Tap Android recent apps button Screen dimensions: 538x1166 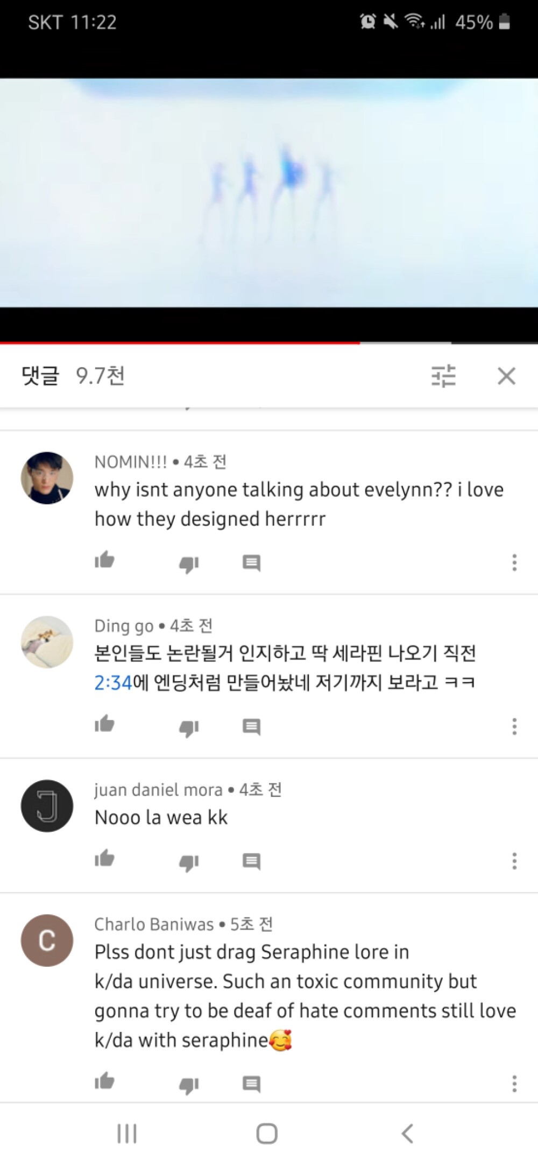127,1134
